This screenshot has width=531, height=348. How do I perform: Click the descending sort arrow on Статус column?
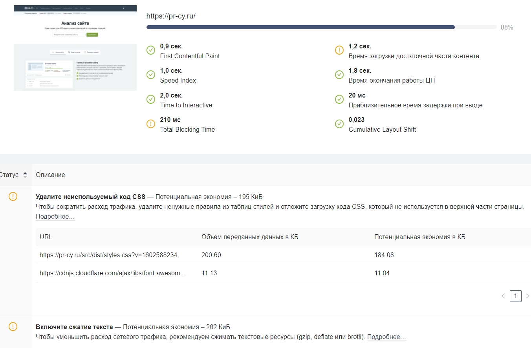(24, 177)
